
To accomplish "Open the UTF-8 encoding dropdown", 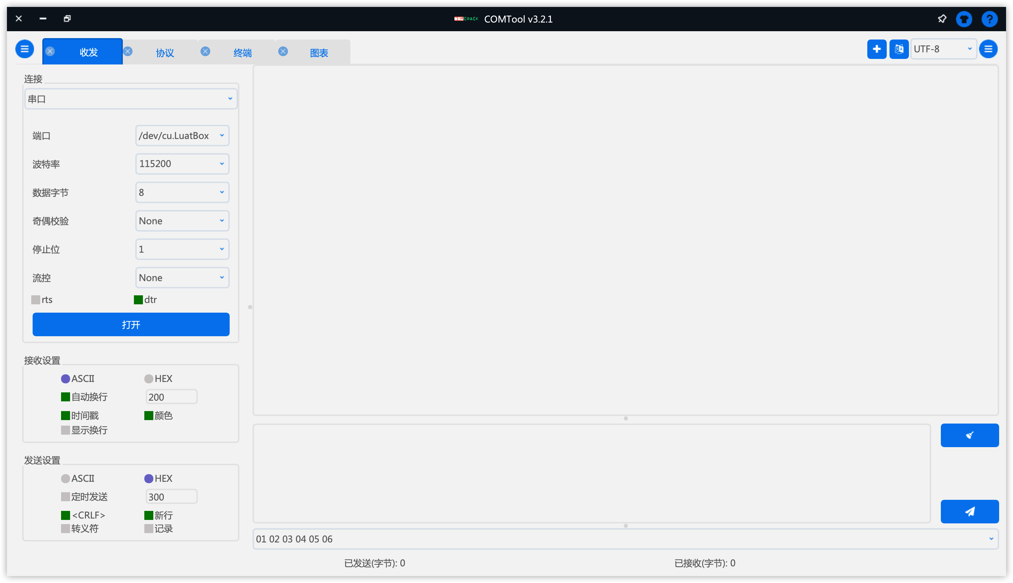I will [x=943, y=49].
